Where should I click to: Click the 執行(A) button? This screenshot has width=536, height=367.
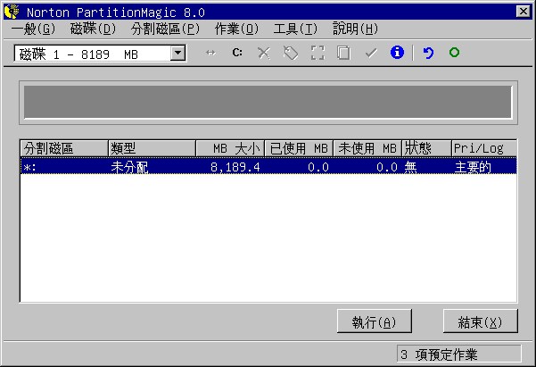375,321
